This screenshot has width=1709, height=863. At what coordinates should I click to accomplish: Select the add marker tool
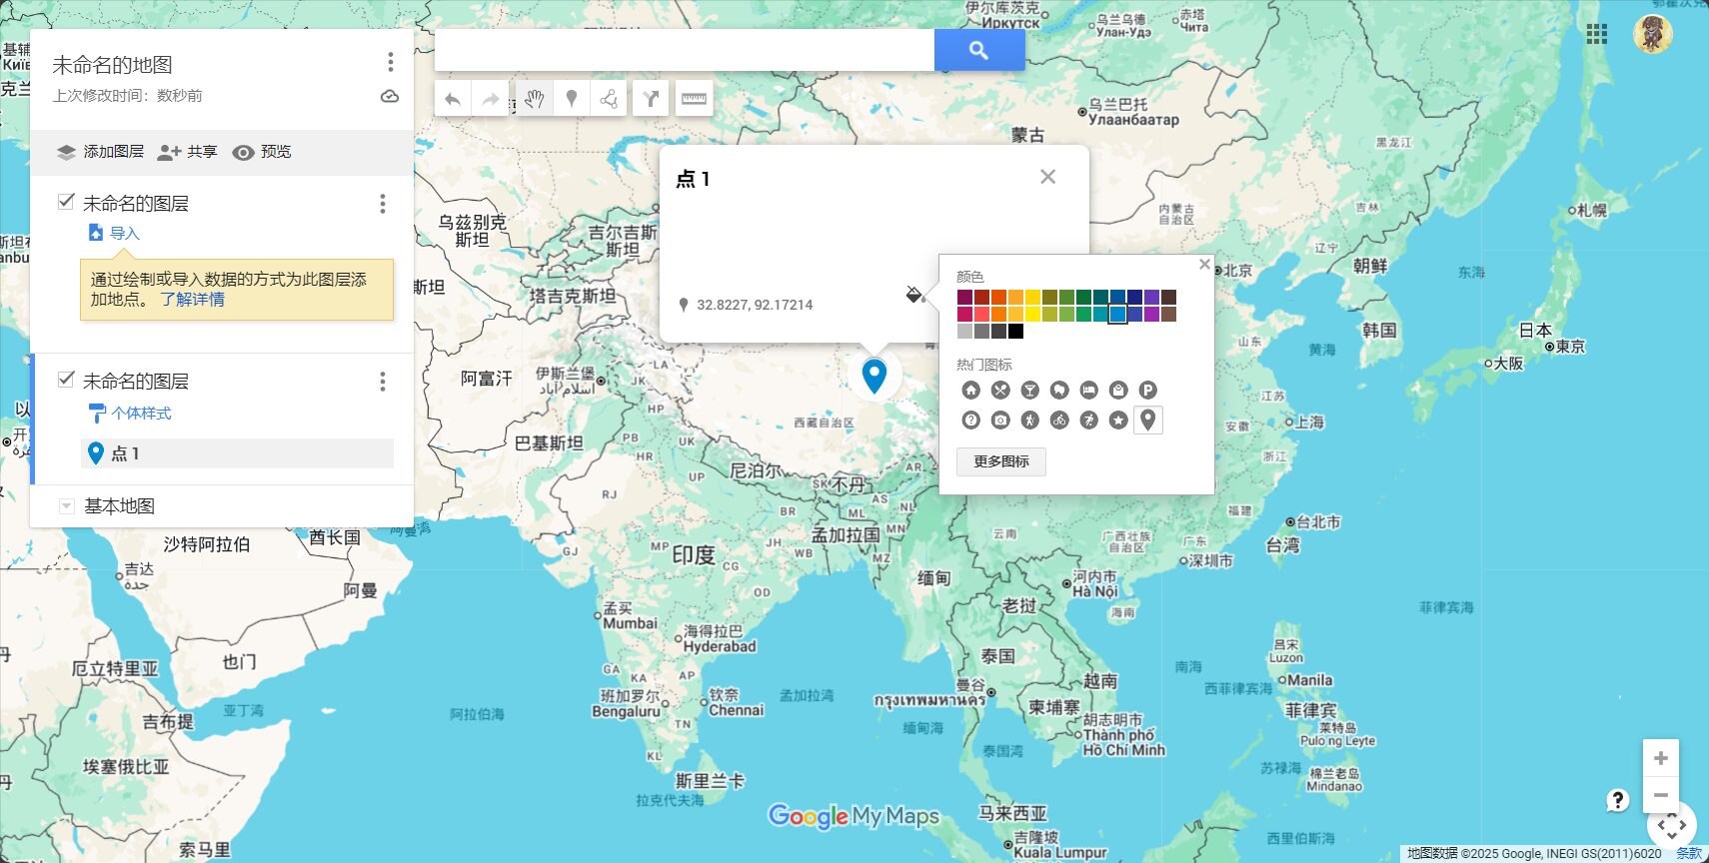[572, 99]
